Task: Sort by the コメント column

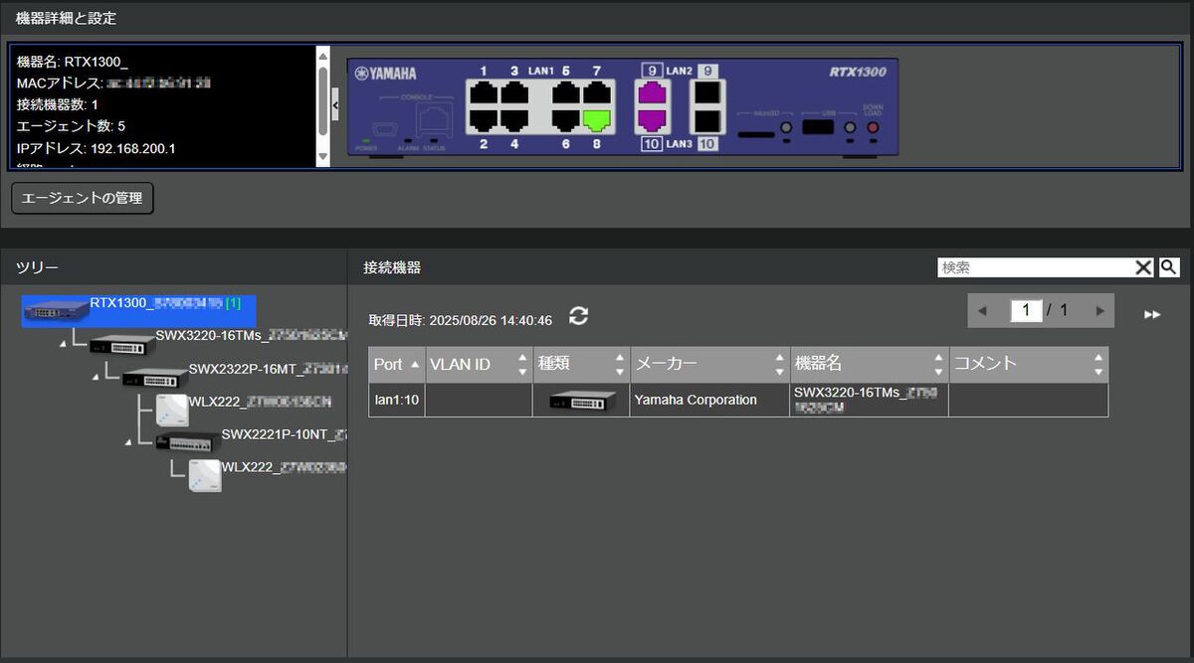Action: [x=1028, y=364]
